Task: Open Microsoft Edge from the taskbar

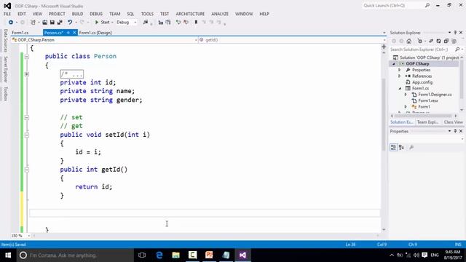Action: [x=159, y=255]
